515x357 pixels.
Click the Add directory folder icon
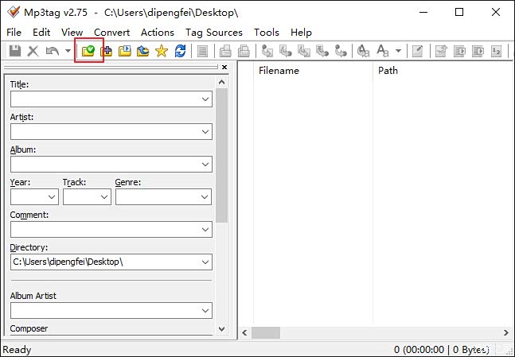click(x=107, y=51)
